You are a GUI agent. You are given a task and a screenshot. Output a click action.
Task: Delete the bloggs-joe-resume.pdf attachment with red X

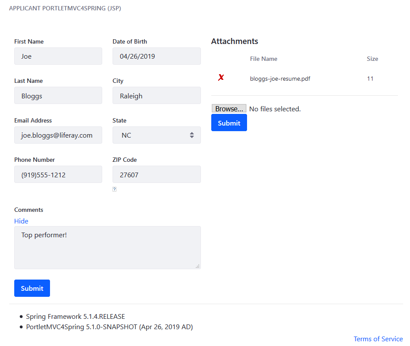[x=221, y=77]
